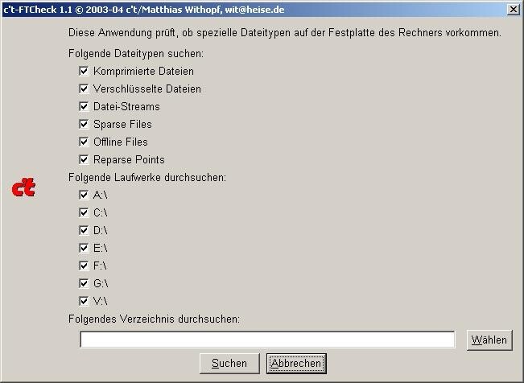Start the search with Suchen button

[x=229, y=363]
